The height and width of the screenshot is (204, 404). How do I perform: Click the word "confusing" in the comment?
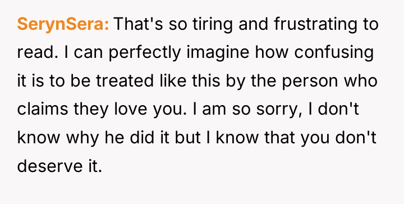click(x=334, y=52)
